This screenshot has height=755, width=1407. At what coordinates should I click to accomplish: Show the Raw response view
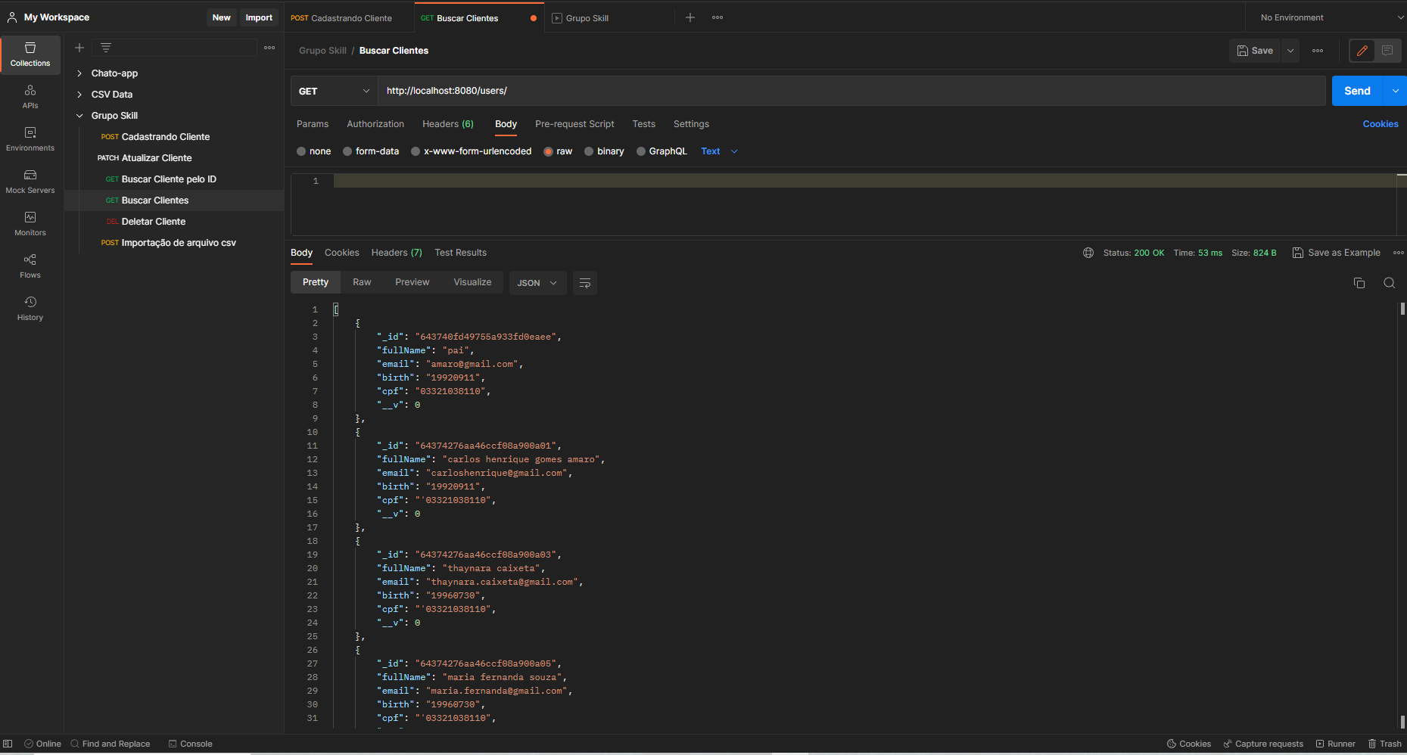coord(362,282)
